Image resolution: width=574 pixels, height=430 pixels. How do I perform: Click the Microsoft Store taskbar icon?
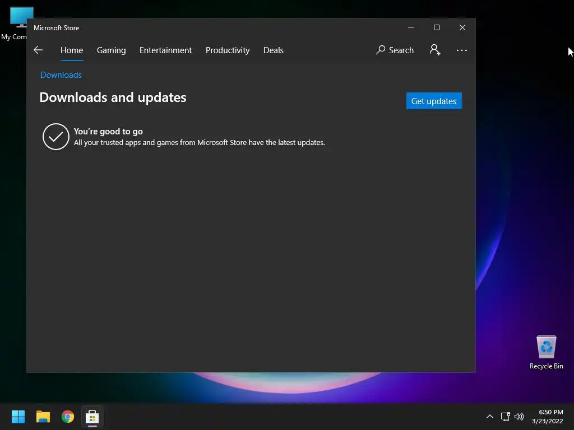[x=92, y=417]
